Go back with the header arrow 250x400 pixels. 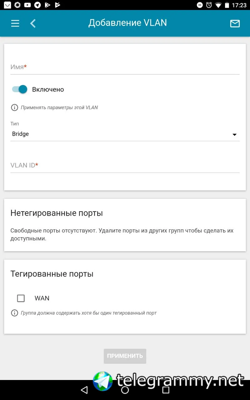[33, 23]
